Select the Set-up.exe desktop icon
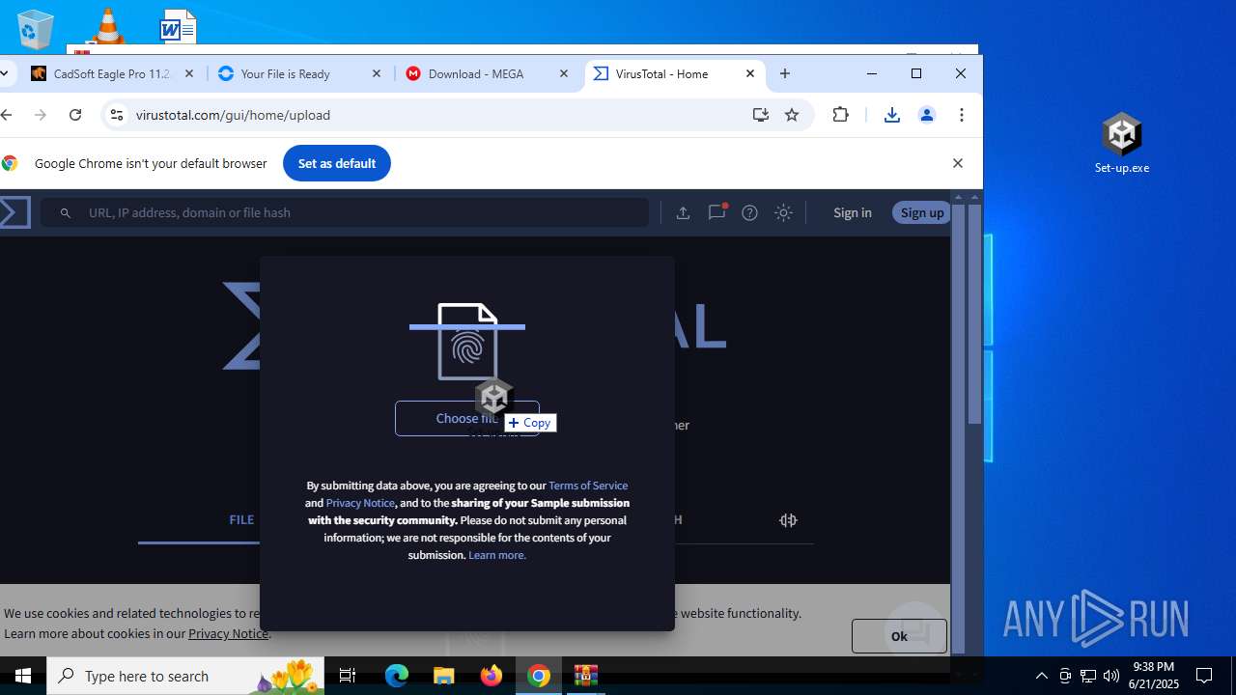The width and height of the screenshot is (1236, 695). 1121,143
